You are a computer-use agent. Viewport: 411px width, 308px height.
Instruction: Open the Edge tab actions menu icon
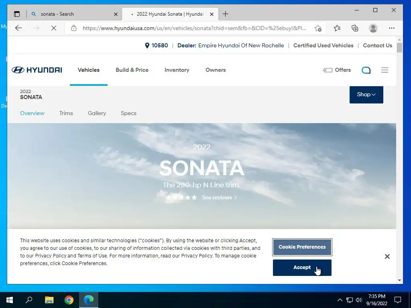click(17, 14)
